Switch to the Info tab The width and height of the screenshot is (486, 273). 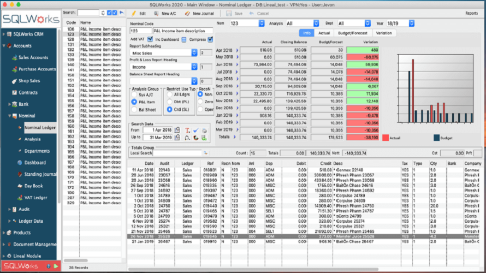[307, 33]
